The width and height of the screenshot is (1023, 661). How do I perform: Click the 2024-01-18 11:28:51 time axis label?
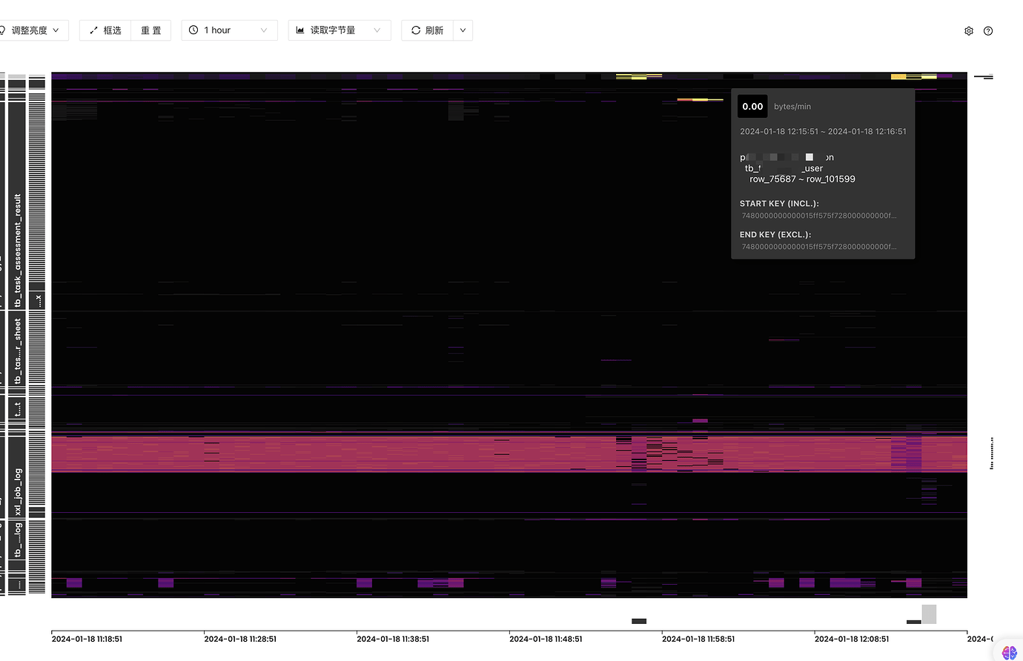click(x=240, y=639)
